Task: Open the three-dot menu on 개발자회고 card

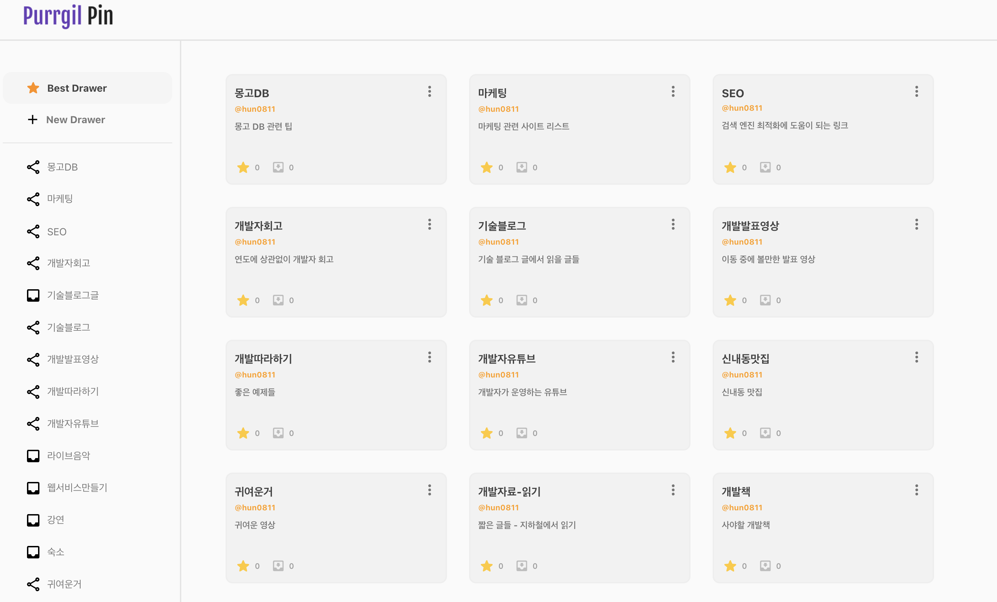Action: point(430,224)
